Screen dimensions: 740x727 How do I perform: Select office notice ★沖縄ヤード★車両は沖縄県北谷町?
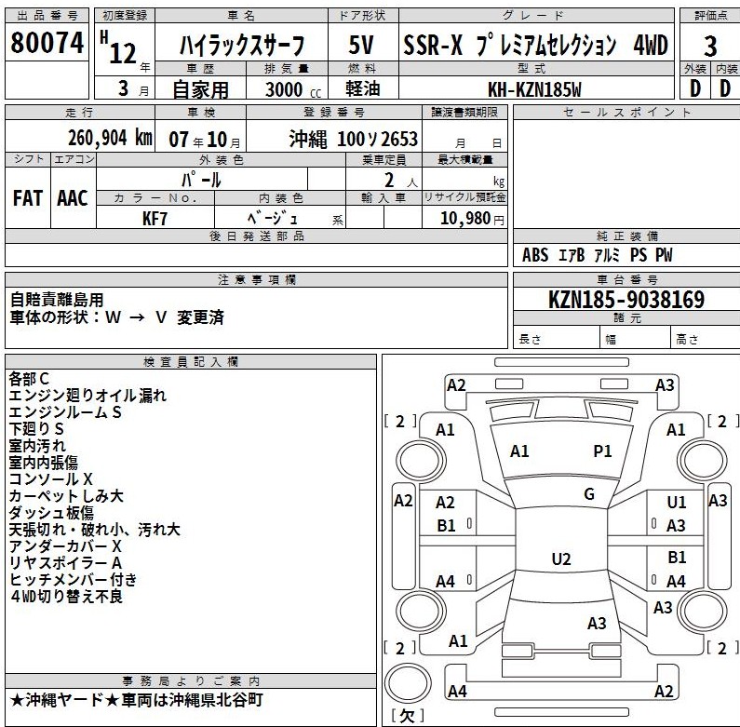(x=136, y=700)
